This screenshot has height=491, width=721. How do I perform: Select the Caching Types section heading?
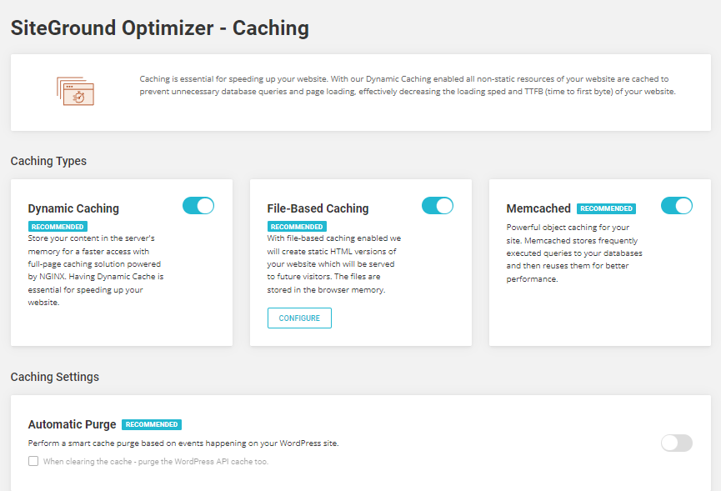(x=48, y=161)
